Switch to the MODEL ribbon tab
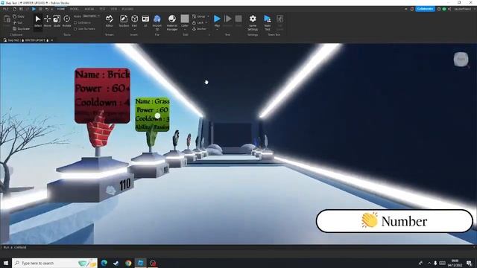477x268 pixels. pyautogui.click(x=75, y=9)
